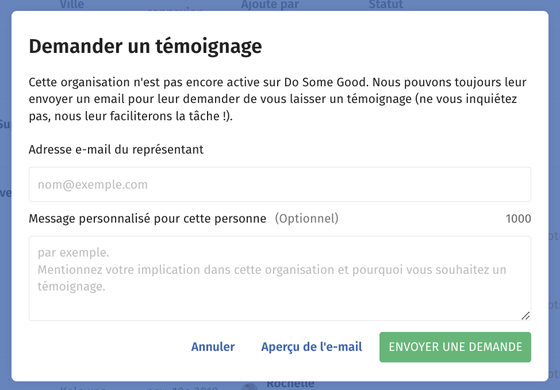This screenshot has height=390, width=560.
Task: Open Aperçu de l'e-mail preview
Action: click(312, 347)
